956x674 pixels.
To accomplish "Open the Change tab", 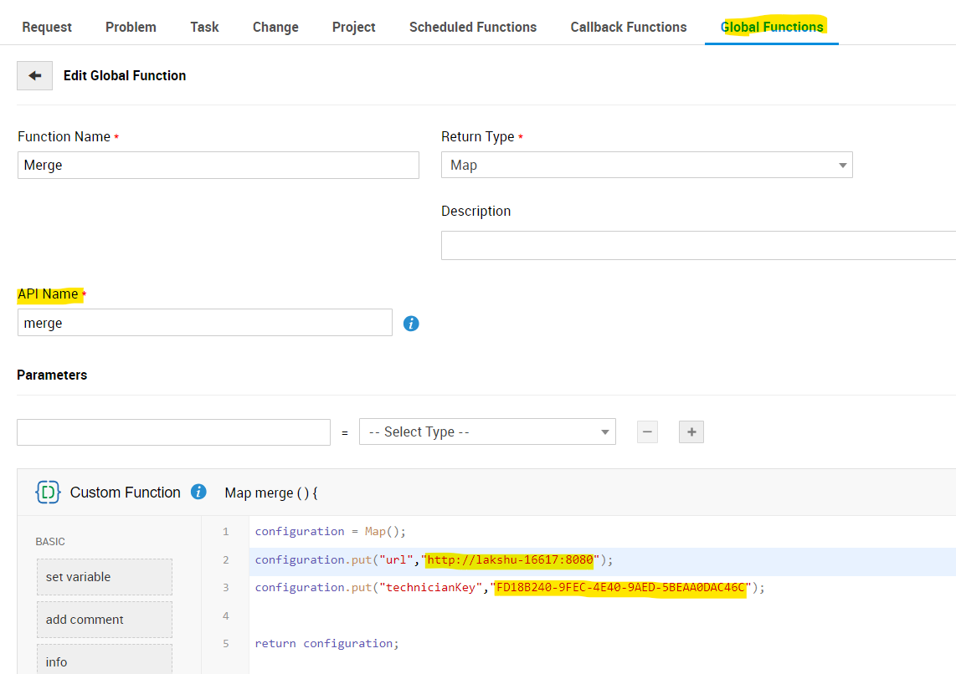I will pyautogui.click(x=275, y=27).
